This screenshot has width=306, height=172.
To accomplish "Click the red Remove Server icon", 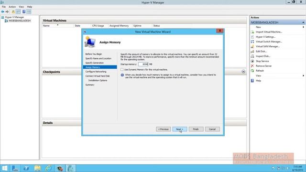I will tap(252, 66).
